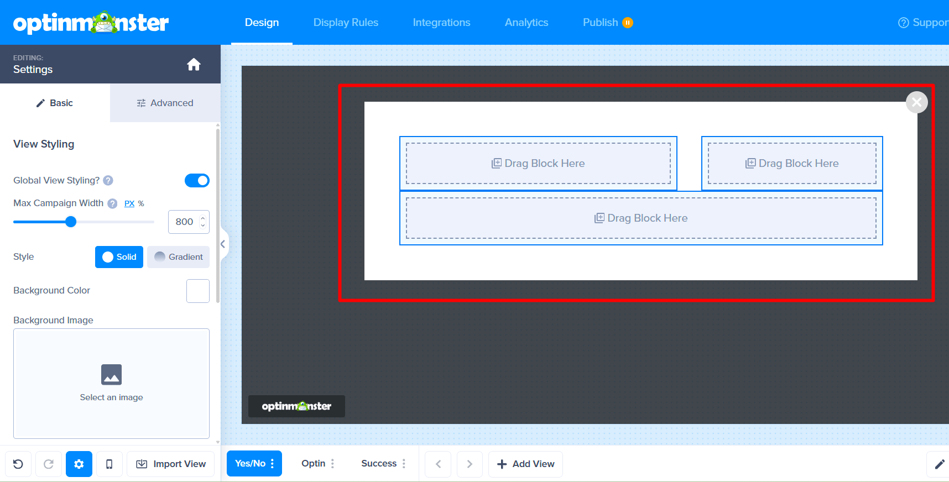
Task: Click the undo icon in bottom toolbar
Action: [18, 464]
